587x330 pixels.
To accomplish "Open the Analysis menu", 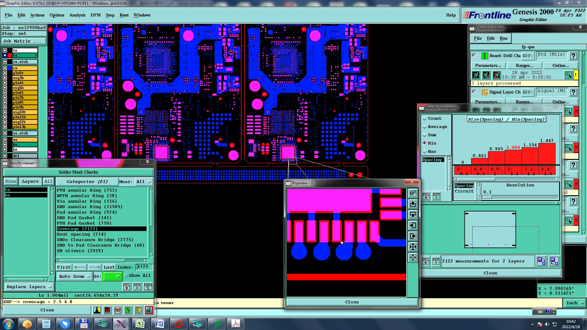I will click(x=77, y=15).
